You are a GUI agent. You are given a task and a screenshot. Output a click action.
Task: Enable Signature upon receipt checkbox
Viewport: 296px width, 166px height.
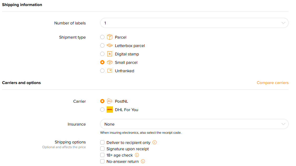tap(102, 149)
